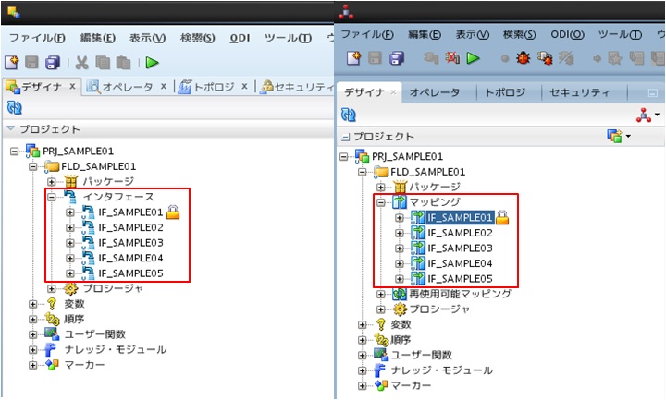Click green Run arrow in left window
This screenshot has width=666, height=400.
[152, 62]
